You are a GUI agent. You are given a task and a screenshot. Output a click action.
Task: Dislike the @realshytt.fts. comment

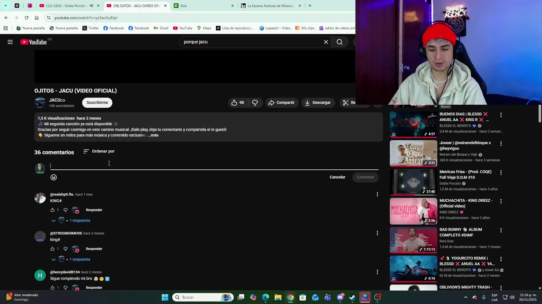(x=66, y=210)
